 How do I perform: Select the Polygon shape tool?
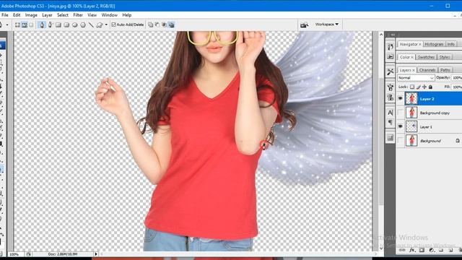coord(83,25)
